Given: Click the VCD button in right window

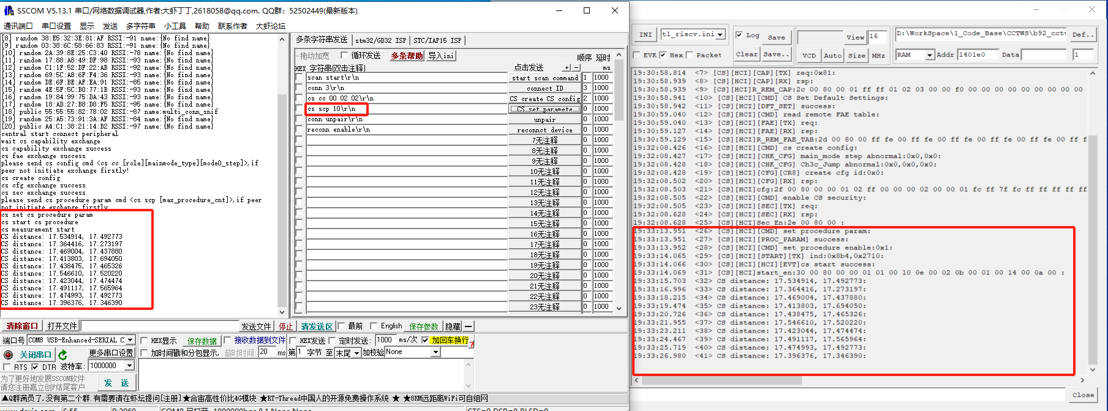Looking at the screenshot, I should pos(809,55).
